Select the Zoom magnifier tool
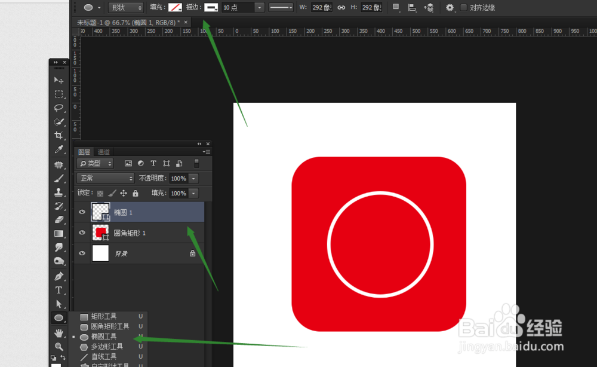The width and height of the screenshot is (597, 367). (x=59, y=347)
